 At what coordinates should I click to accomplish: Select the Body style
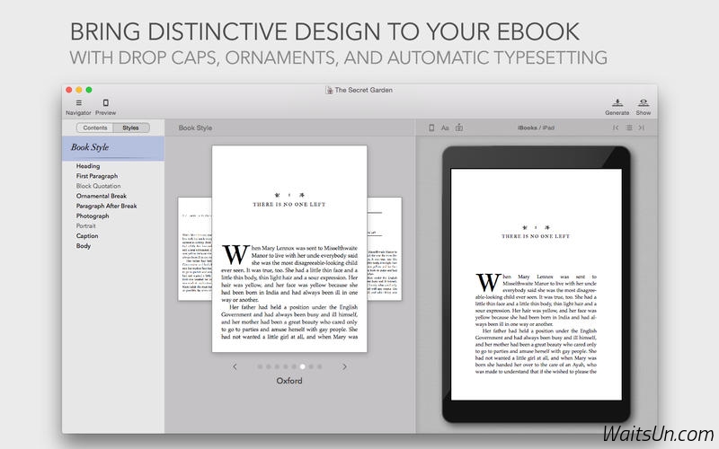pyautogui.click(x=84, y=246)
